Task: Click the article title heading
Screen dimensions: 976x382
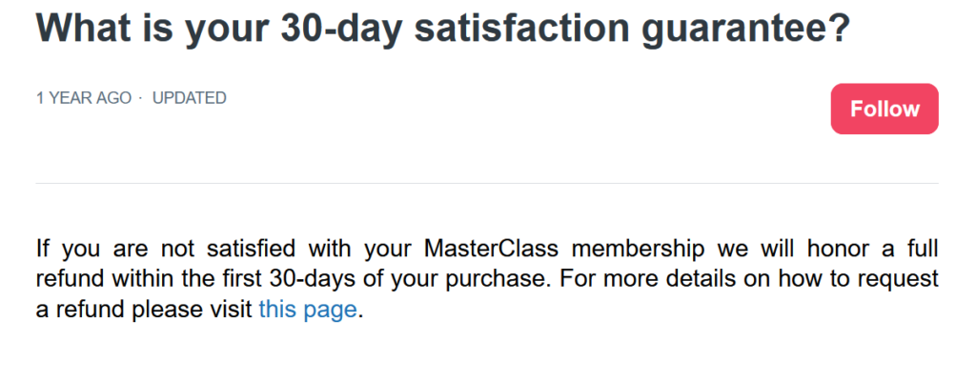Action: click(443, 28)
